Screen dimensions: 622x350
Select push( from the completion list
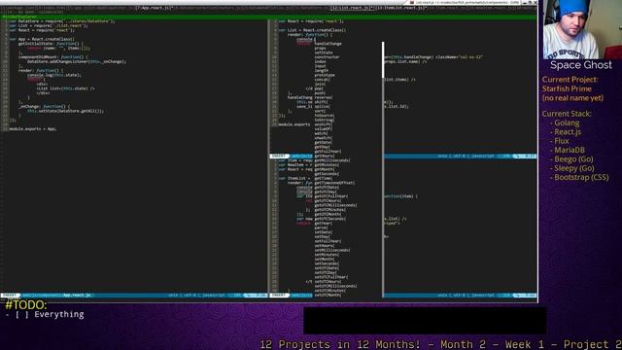320,93
